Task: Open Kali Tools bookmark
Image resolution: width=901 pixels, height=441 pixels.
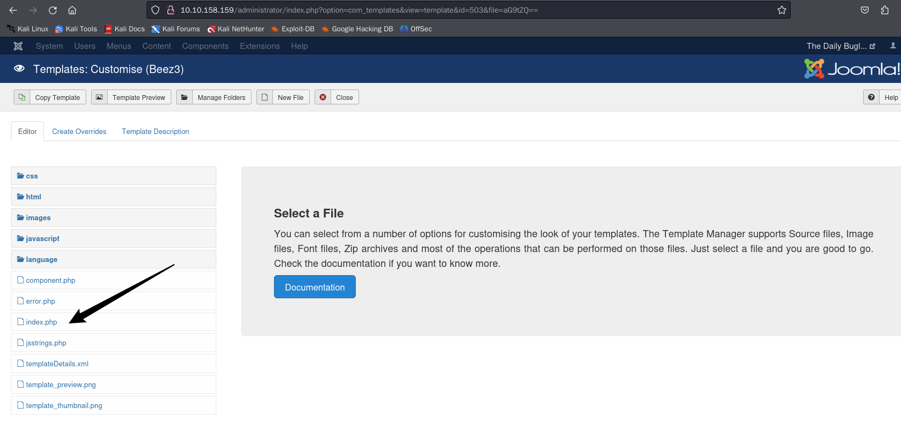Action: point(76,29)
